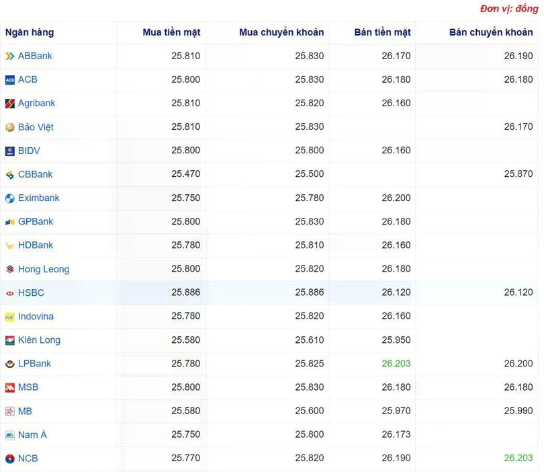This screenshot has width=544, height=472.
Task: Click the Mua tiền mặt column header
Action: coord(171,32)
